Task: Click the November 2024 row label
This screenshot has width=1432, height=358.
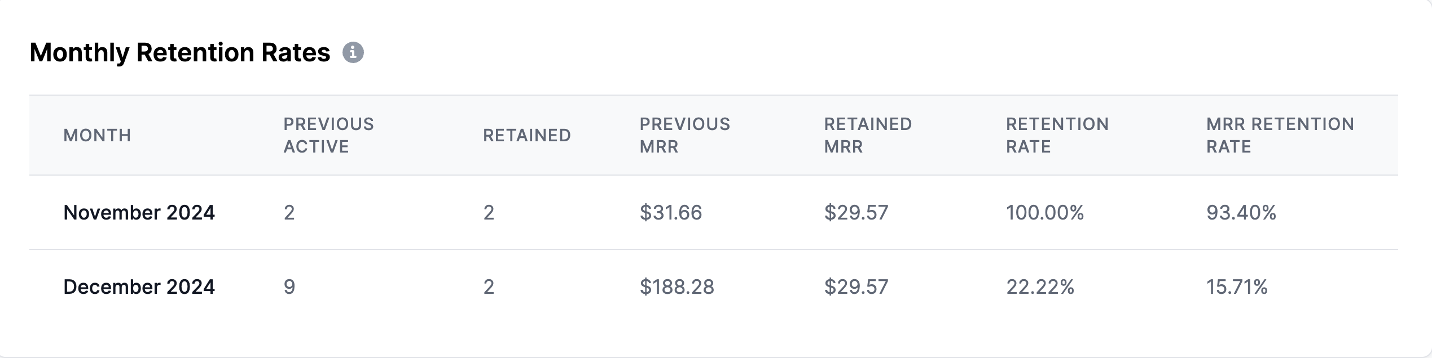Action: 140,213
